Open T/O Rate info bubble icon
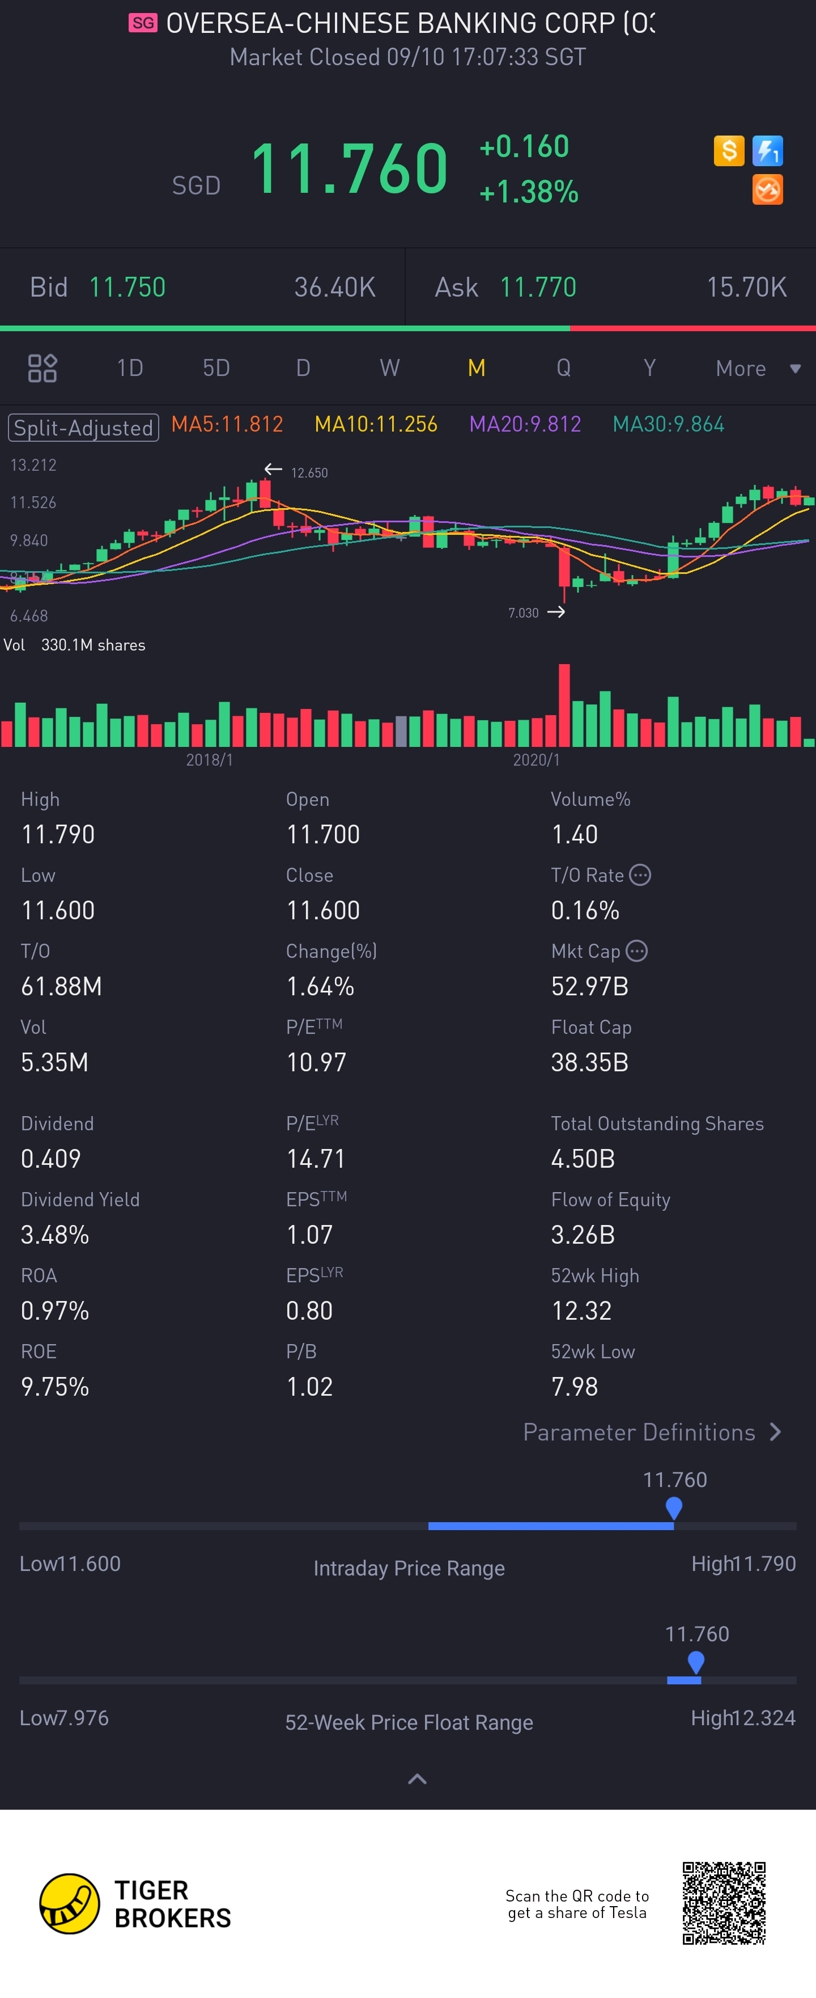 click(640, 875)
